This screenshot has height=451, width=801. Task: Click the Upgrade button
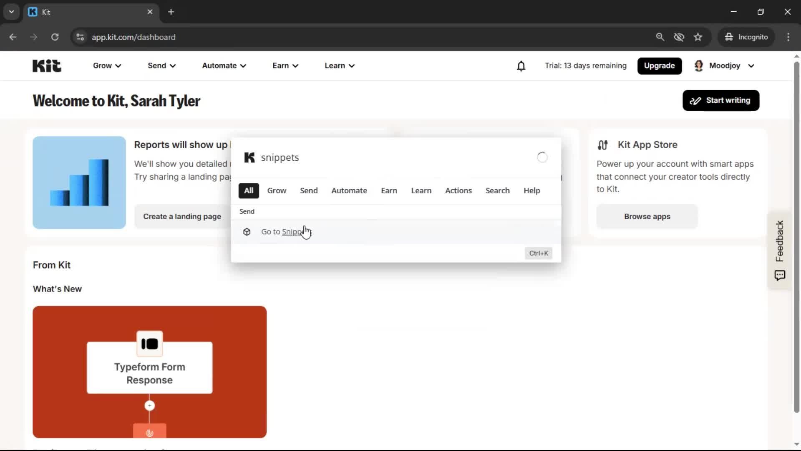point(659,66)
